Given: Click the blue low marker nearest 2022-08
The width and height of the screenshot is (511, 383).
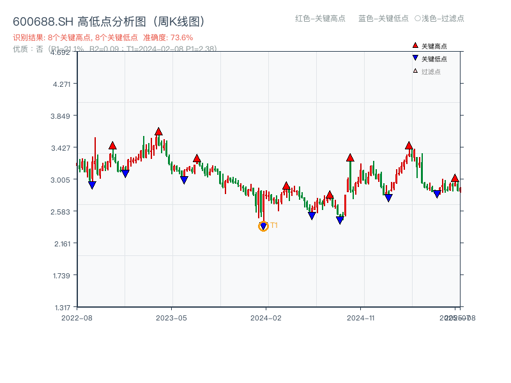Looking at the screenshot, I should [x=92, y=185].
